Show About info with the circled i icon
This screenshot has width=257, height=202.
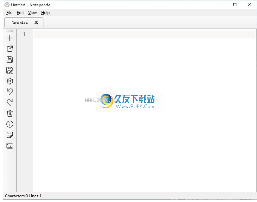click(10, 124)
